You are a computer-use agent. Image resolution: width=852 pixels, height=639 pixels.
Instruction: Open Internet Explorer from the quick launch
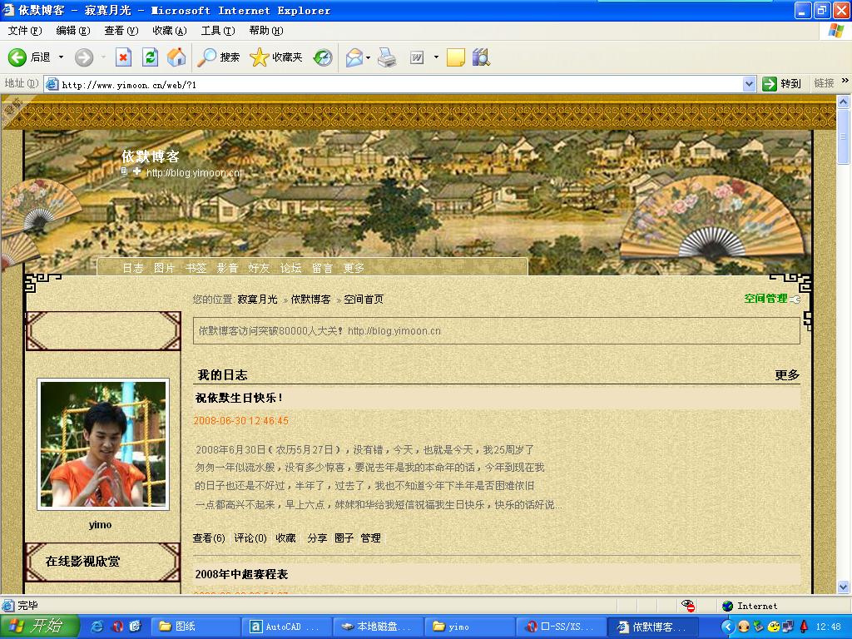pos(98,627)
